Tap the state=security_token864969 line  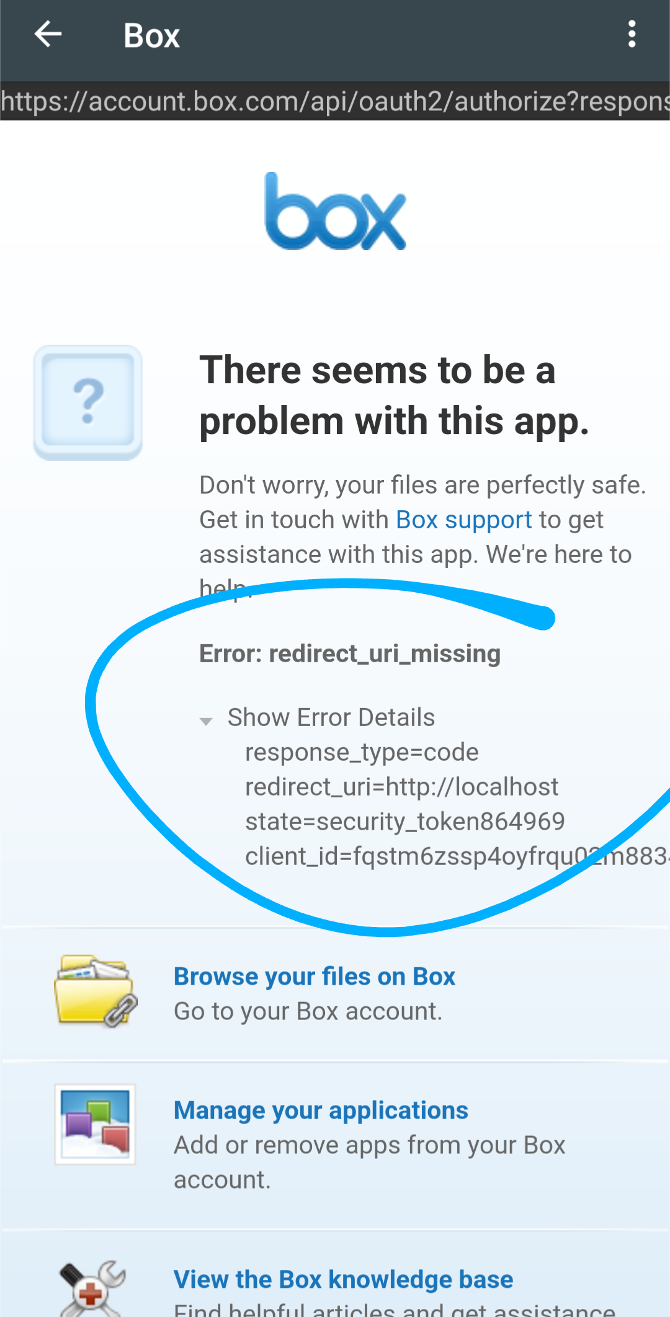(405, 822)
